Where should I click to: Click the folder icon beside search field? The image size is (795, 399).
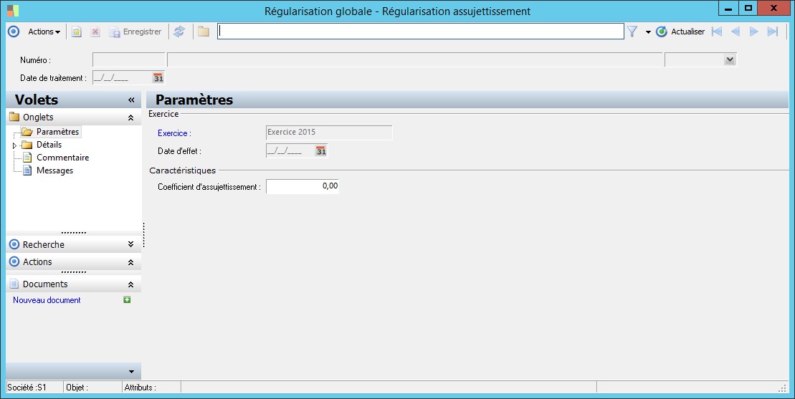click(204, 32)
